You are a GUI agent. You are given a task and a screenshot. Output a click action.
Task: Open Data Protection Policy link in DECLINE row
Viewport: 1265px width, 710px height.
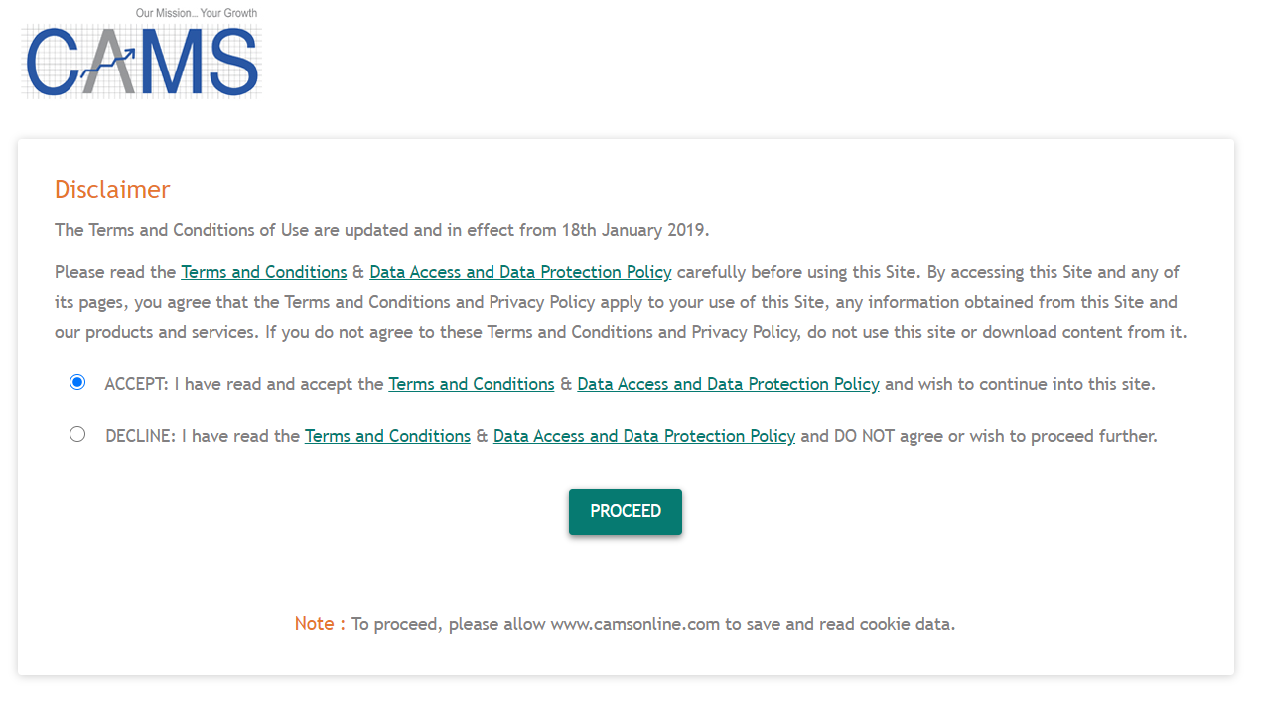point(643,436)
